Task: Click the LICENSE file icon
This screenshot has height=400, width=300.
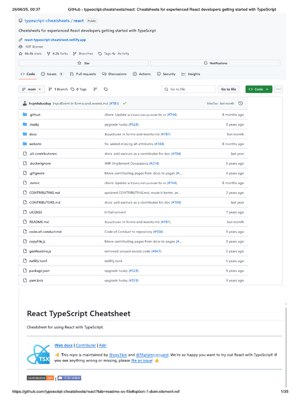Action: tap(25, 212)
